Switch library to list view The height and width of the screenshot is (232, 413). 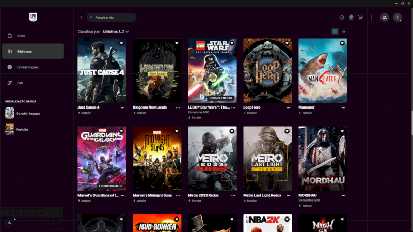pyautogui.click(x=344, y=32)
